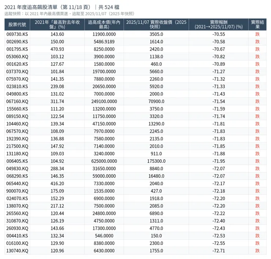This screenshot has height=259, width=271.
Task: Select stock code 260930.KQ
Action: (x=17, y=228)
